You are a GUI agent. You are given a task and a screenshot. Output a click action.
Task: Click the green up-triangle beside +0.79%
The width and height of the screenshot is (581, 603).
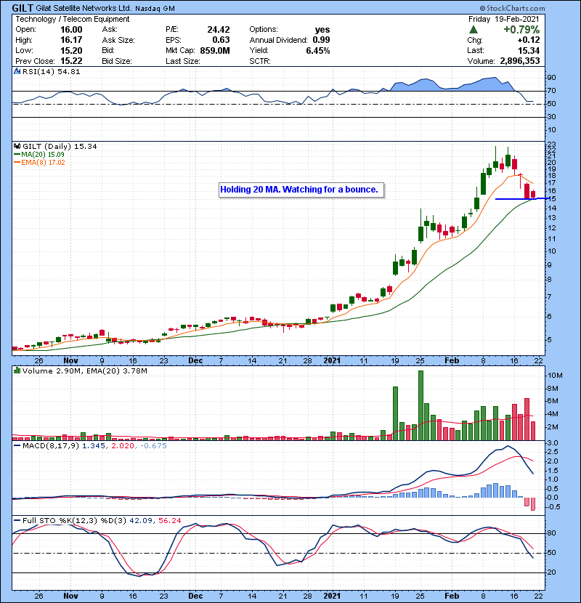[x=474, y=30]
